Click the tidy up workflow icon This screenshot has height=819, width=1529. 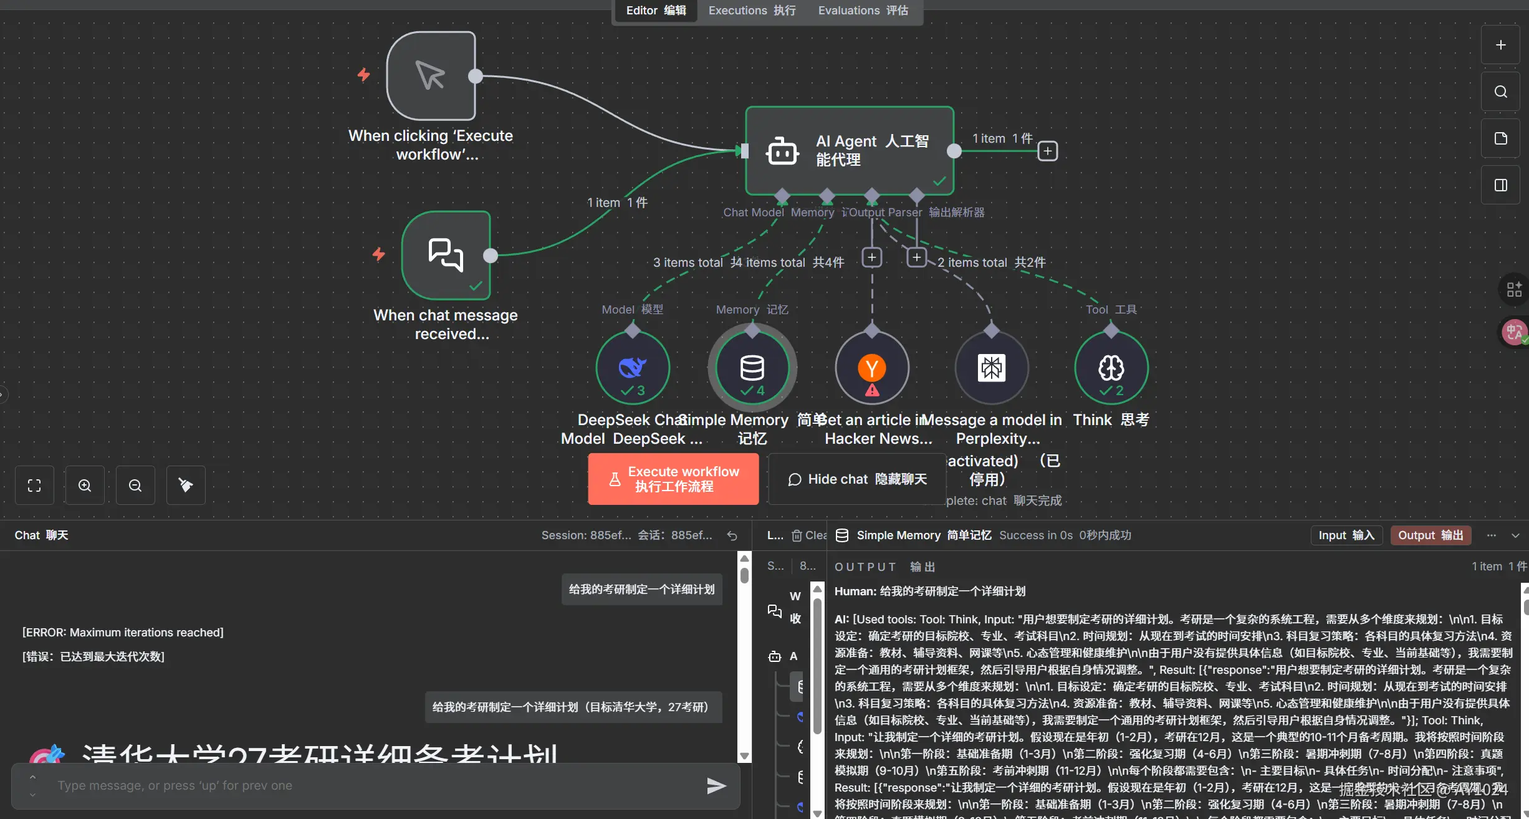click(186, 486)
